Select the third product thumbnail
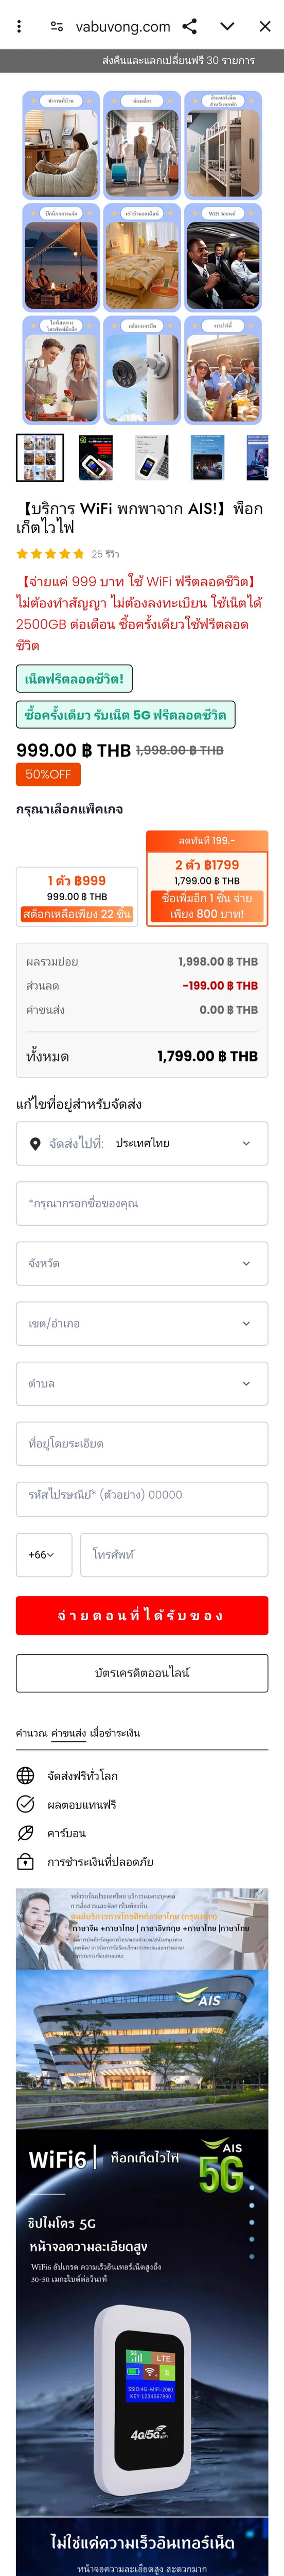284x2576 pixels. 152,458
